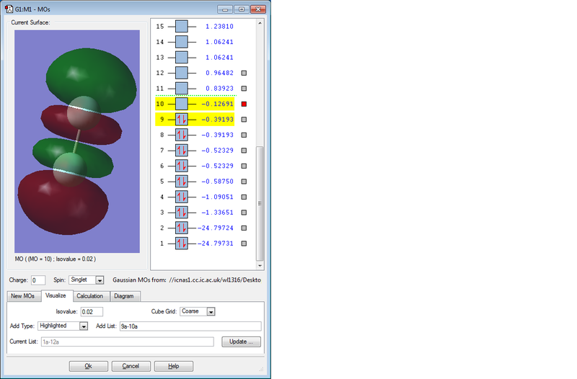
Task: Click energy value -24.79724
Action: click(x=216, y=228)
